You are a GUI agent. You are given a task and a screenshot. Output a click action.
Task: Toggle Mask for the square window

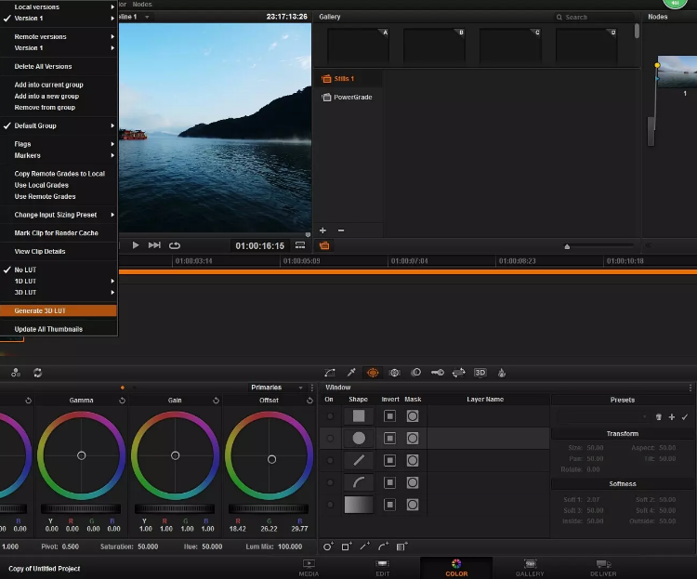[x=413, y=416]
